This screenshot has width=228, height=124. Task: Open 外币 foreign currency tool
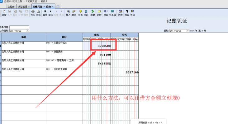tap(80, 13)
